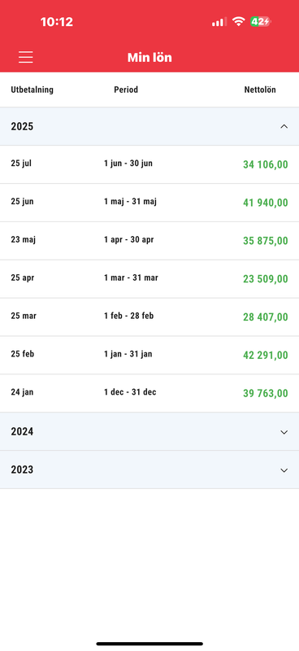The image size is (299, 651).
Task: Tap the clock showing 10:12
Action: point(57,22)
